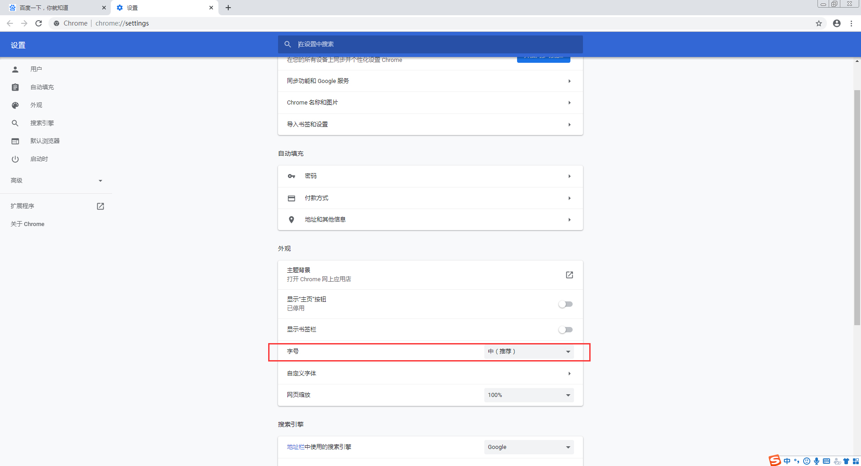Open Chrome Web Store via external-link icon
Viewport: 861px width, 466px height.
[569, 275]
